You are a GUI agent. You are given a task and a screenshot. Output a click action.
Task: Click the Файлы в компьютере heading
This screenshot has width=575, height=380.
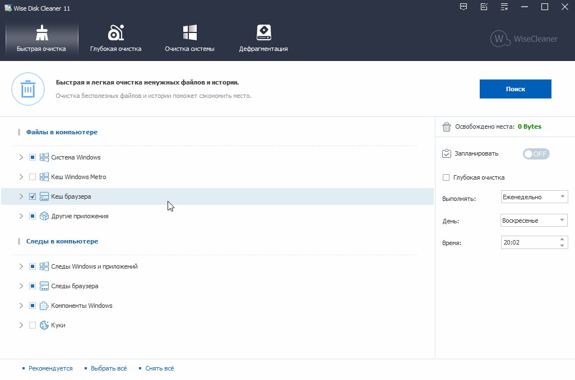click(62, 132)
